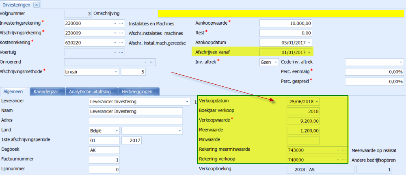The height and width of the screenshot is (175, 406).
Task: Click the Aankoopwaarde input field
Action: 286,23
